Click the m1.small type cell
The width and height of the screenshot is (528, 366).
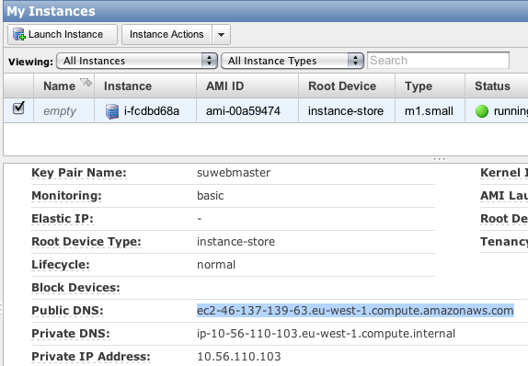click(x=429, y=110)
